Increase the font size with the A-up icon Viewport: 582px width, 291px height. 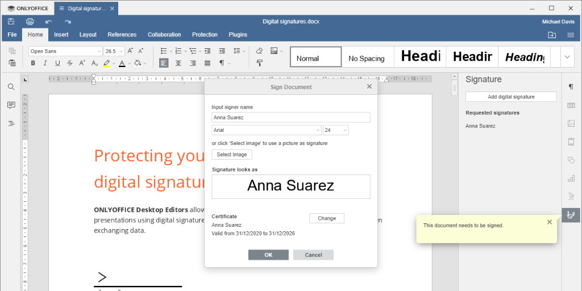coord(130,51)
